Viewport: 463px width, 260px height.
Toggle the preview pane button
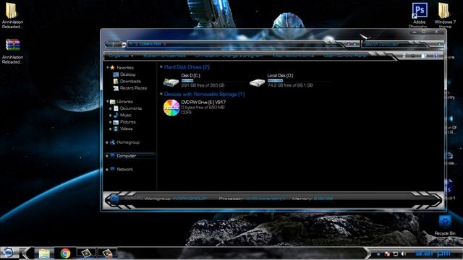coord(424,56)
